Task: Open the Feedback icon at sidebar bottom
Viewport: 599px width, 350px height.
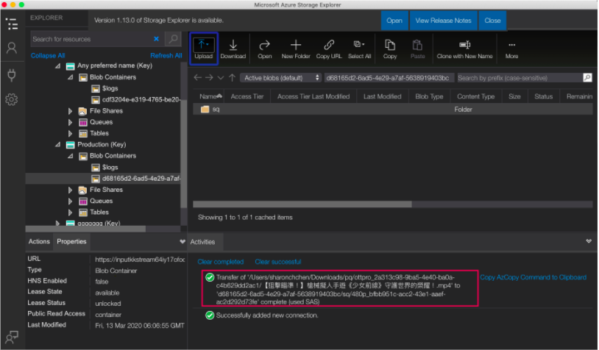Action: coord(12,337)
